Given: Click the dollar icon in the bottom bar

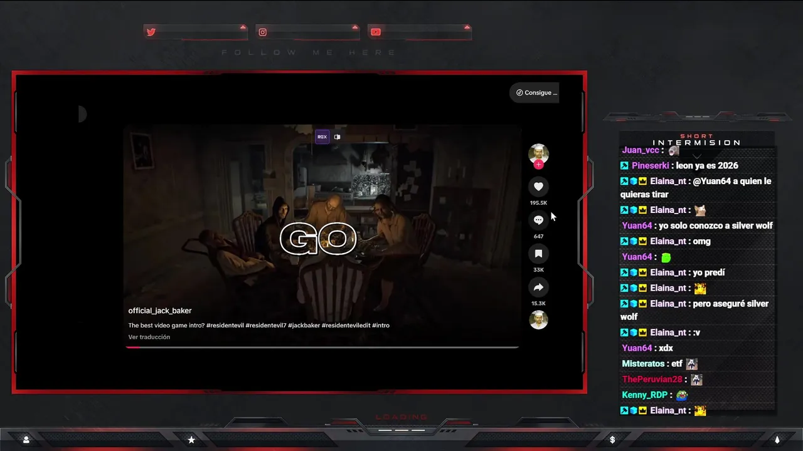Looking at the screenshot, I should 612,440.
